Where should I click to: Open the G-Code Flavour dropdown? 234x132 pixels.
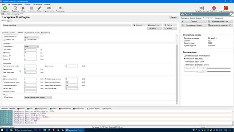[x=38, y=98]
